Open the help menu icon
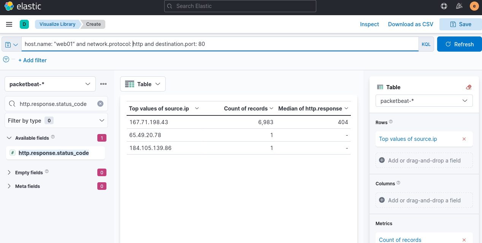Image resolution: width=482 pixels, height=243 pixels. pos(444,6)
